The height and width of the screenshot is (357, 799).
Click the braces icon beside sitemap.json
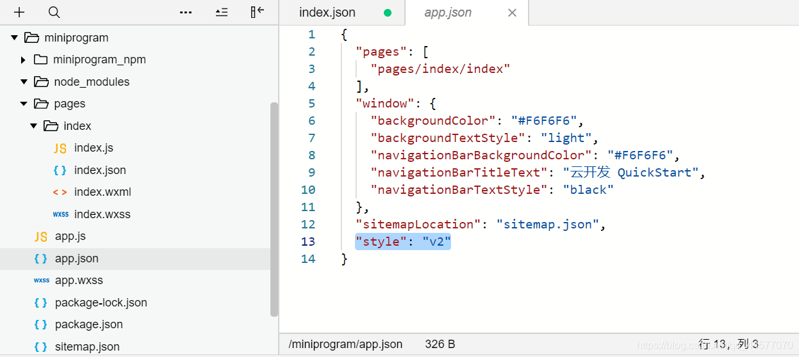pos(41,347)
